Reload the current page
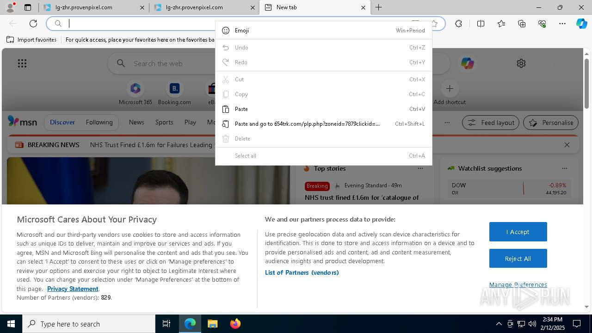Image resolution: width=592 pixels, height=333 pixels. click(33, 24)
